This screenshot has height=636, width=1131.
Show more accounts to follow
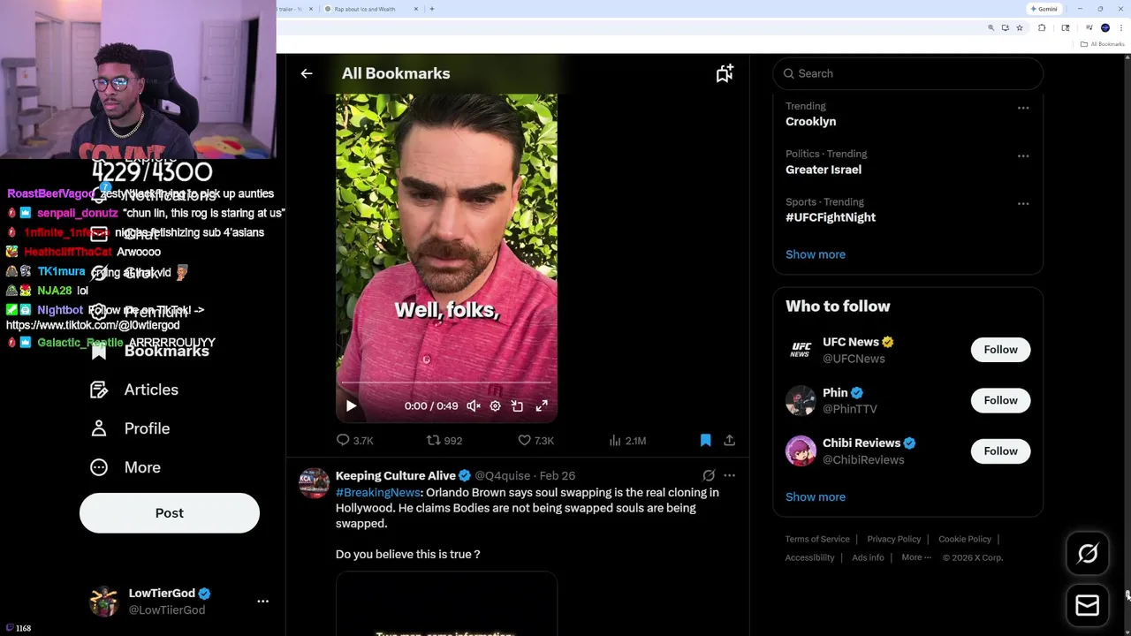(x=816, y=496)
